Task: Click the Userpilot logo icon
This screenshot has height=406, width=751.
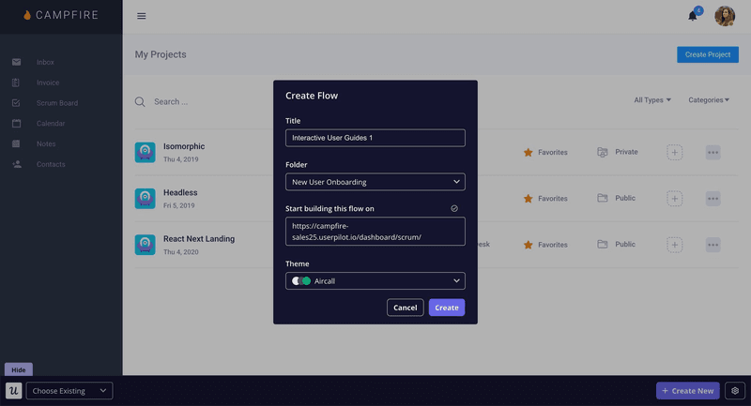Action: [14, 391]
